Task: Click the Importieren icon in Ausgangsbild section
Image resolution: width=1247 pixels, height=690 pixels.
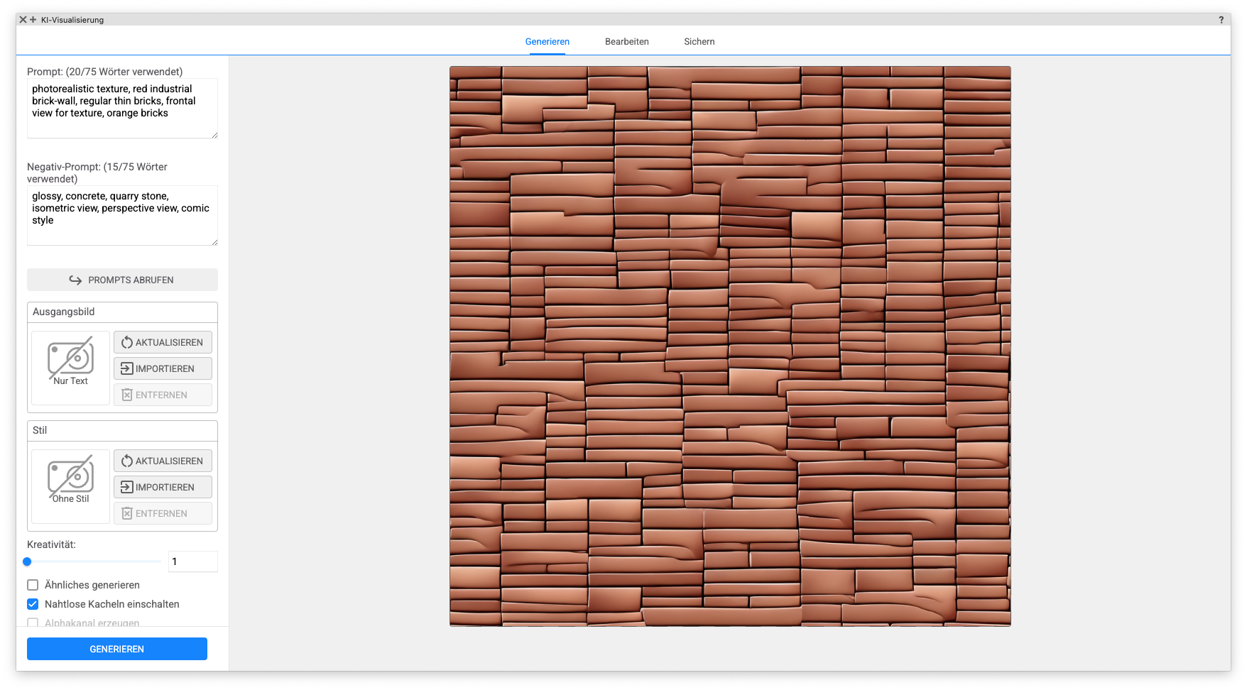Action: click(127, 368)
